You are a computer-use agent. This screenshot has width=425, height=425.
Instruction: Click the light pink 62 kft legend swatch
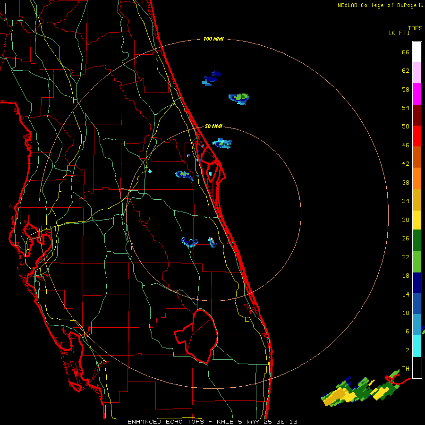417,72
